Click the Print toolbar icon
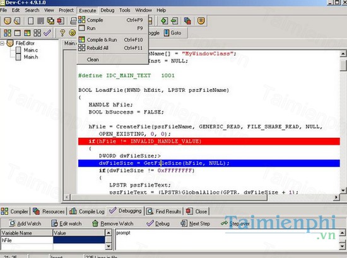Viewport: 347px width, 258px height. [x=73, y=21]
